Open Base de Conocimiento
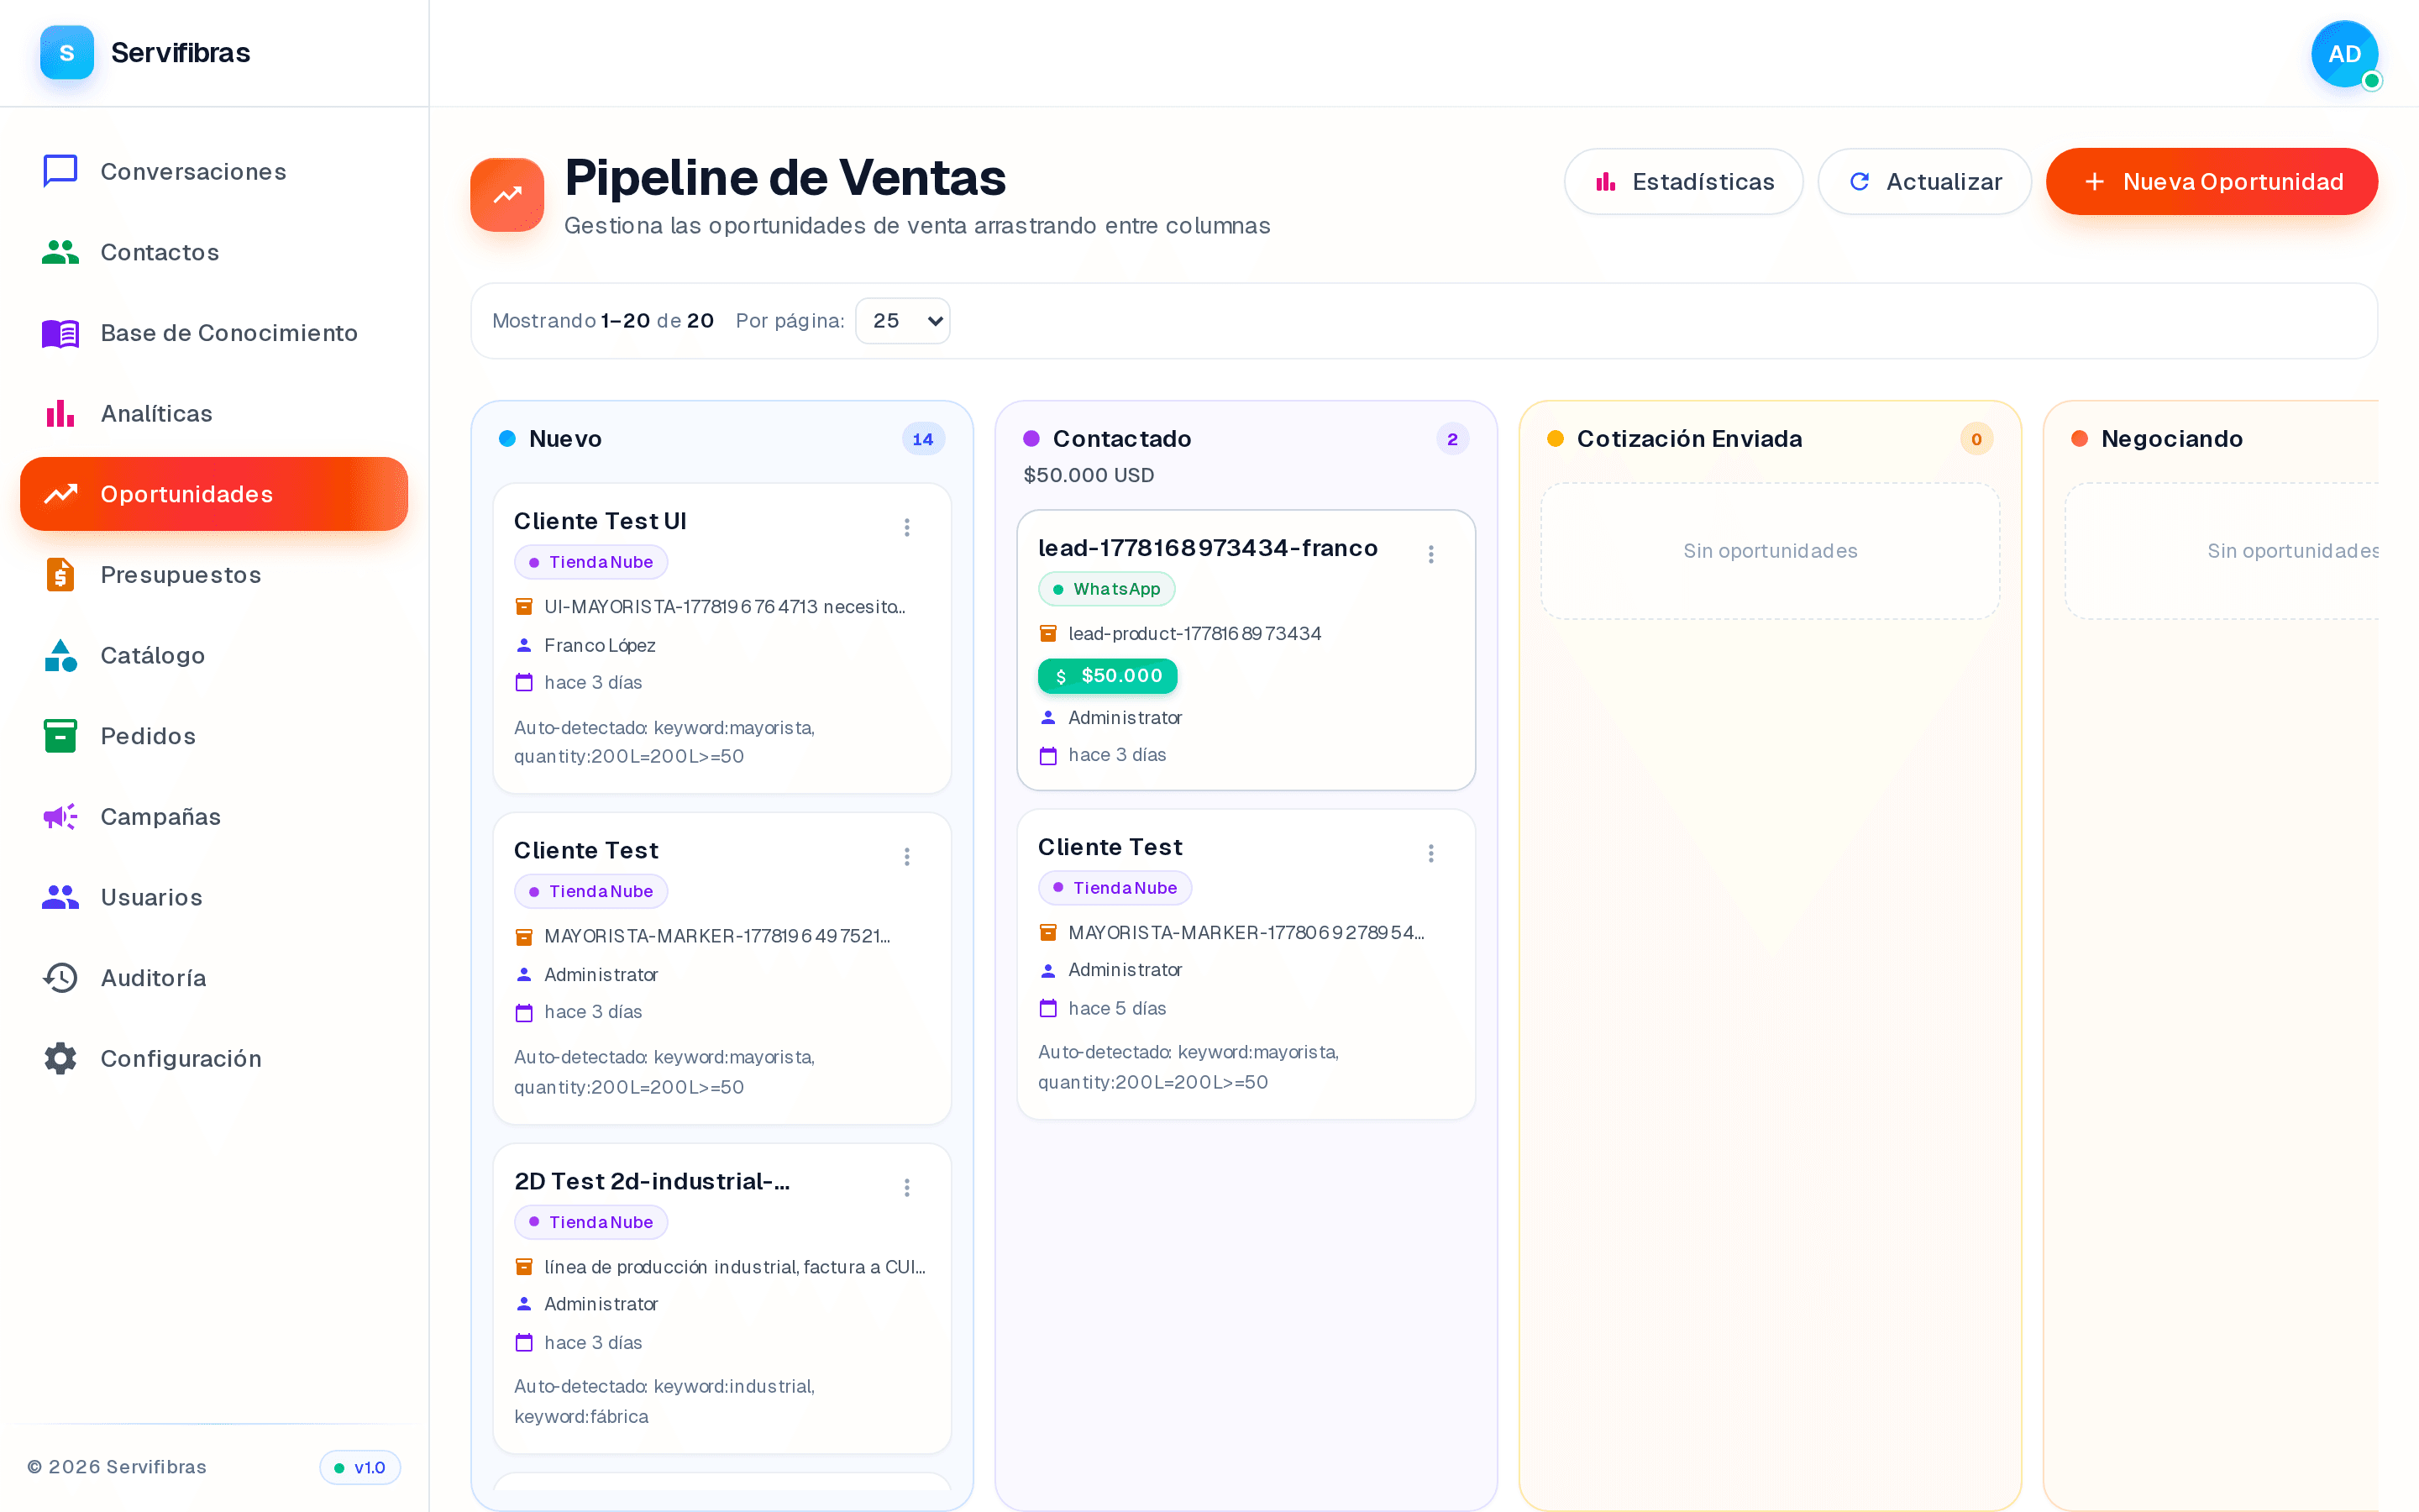The height and width of the screenshot is (1512, 2419). 214,333
